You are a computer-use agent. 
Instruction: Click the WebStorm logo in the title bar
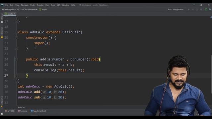[x=2, y=5]
